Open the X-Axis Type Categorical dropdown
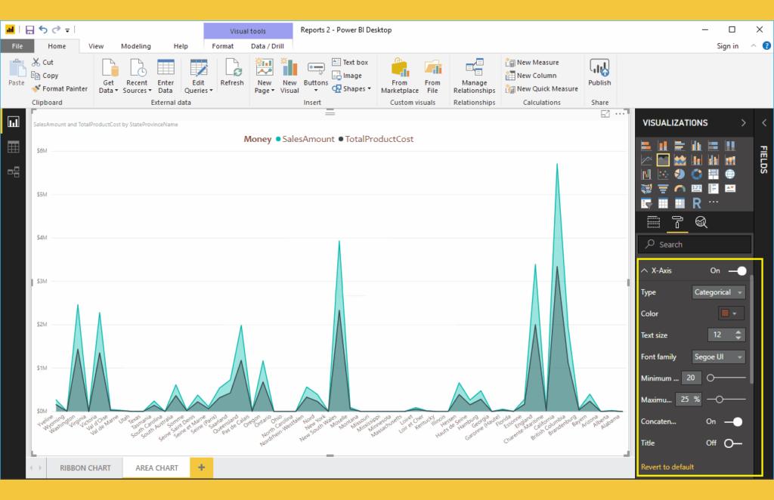The image size is (774, 500). tap(719, 292)
